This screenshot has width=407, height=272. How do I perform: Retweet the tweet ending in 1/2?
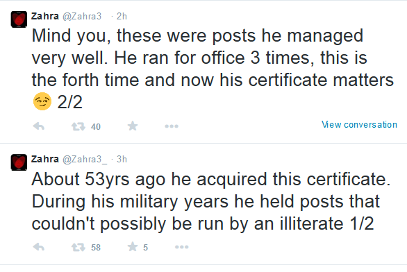pyautogui.click(x=78, y=247)
